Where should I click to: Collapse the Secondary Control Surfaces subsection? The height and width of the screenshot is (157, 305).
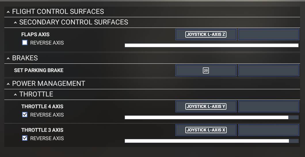click(x=16, y=22)
